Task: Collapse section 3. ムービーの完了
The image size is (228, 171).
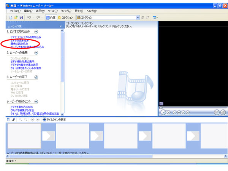Action: coord(36,77)
